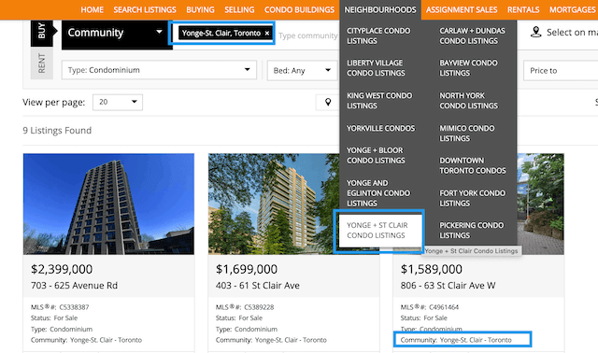Select Pickering Condo Listings
The height and width of the screenshot is (353, 598).
click(471, 231)
